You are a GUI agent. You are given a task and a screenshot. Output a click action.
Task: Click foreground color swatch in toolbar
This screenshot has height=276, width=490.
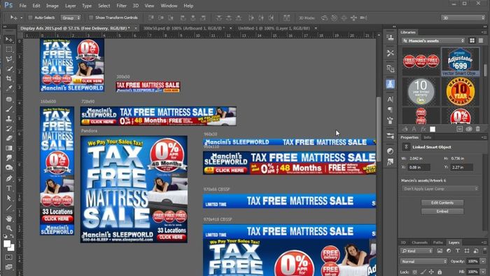[7, 244]
